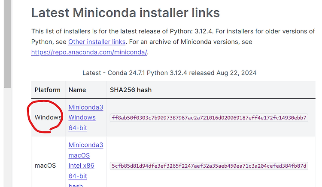Click the circled Windows platform cell

48,117
